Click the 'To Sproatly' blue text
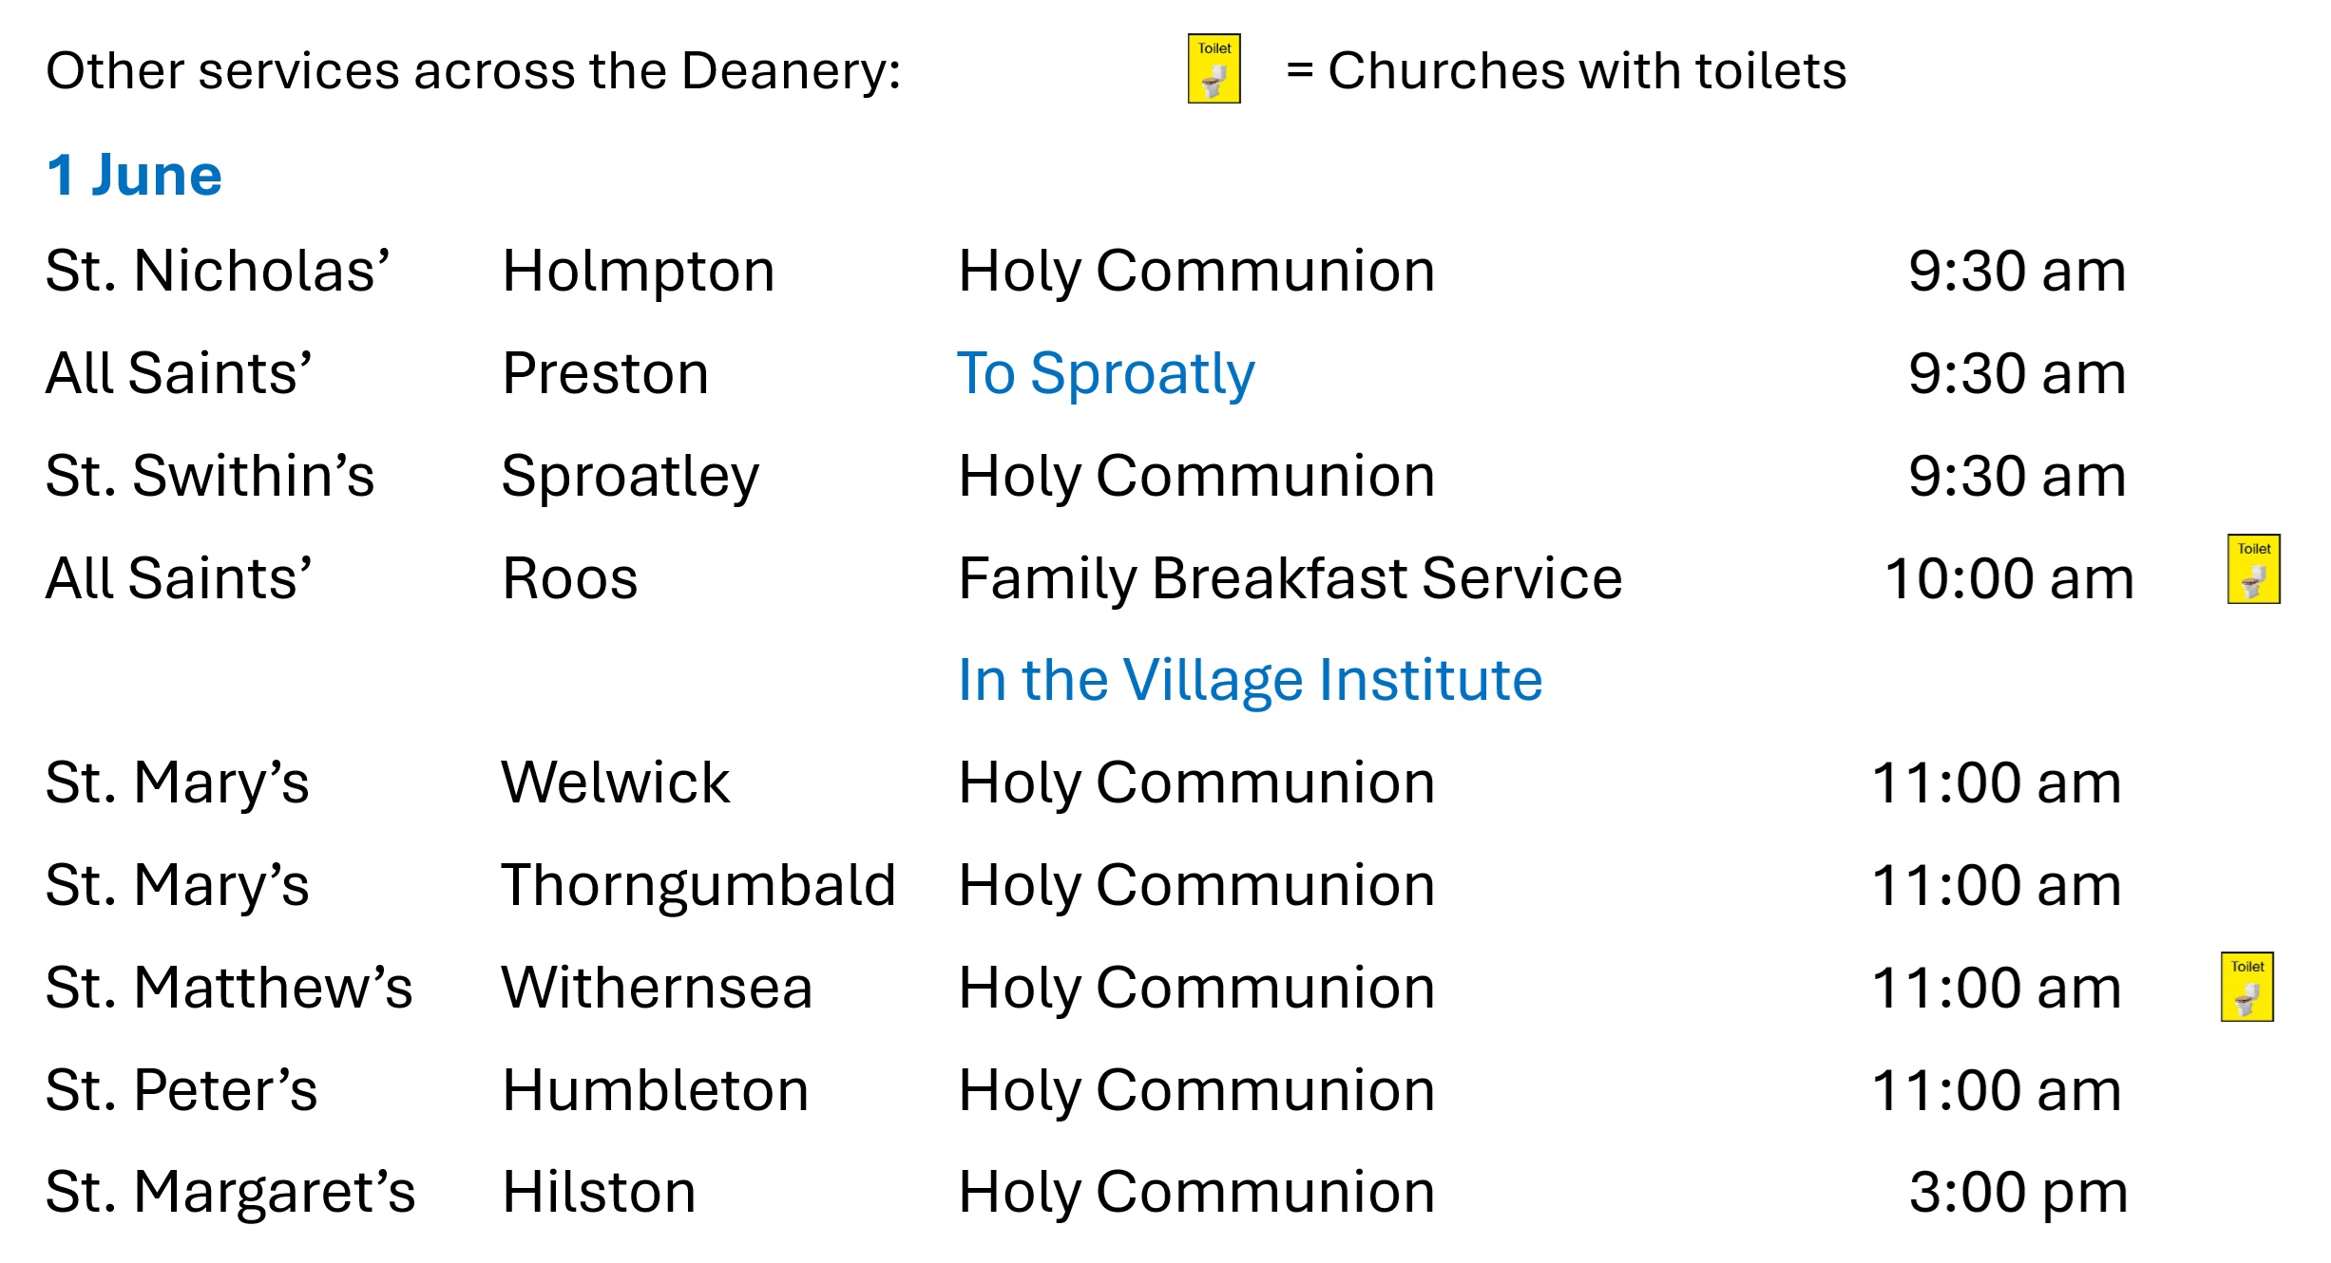The width and height of the screenshot is (2331, 1263). click(x=1106, y=375)
